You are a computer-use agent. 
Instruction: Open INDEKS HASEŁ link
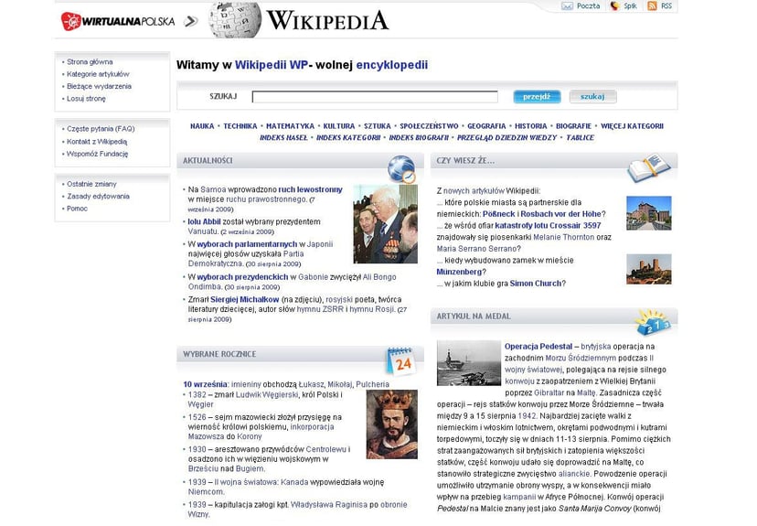point(283,137)
